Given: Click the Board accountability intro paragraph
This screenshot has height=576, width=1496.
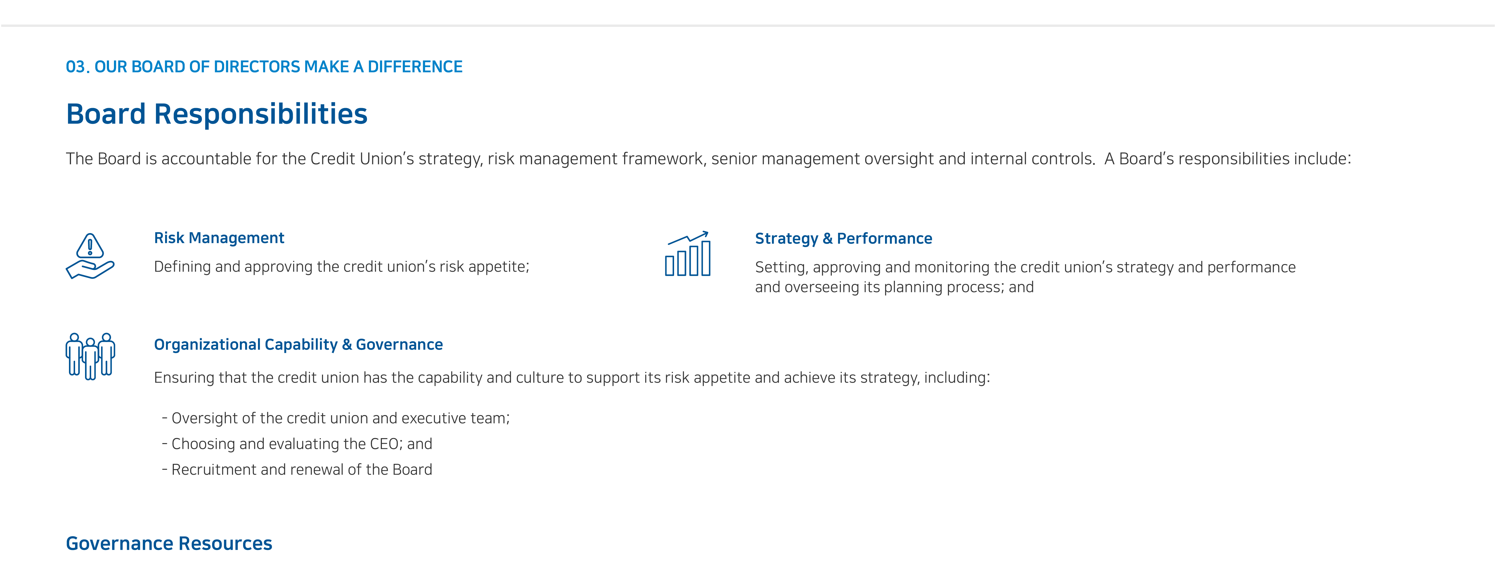Looking at the screenshot, I should [x=709, y=159].
